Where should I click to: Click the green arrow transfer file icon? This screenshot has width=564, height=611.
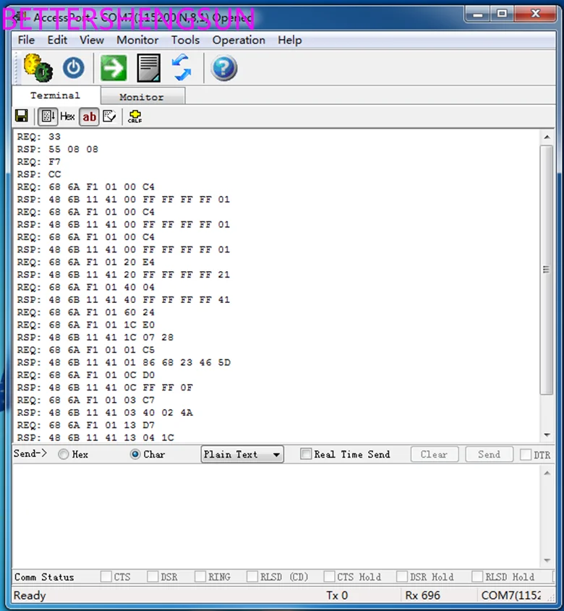pos(114,68)
